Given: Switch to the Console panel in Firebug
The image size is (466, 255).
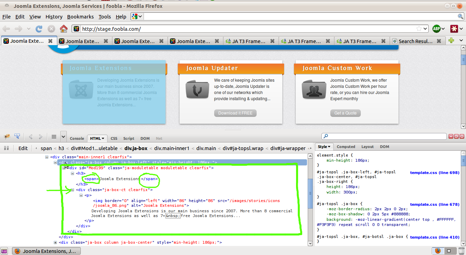Looking at the screenshot, I should pos(77,138).
